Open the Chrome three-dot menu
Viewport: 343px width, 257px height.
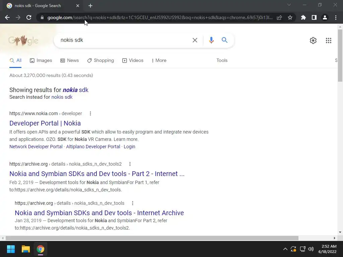coord(336,17)
